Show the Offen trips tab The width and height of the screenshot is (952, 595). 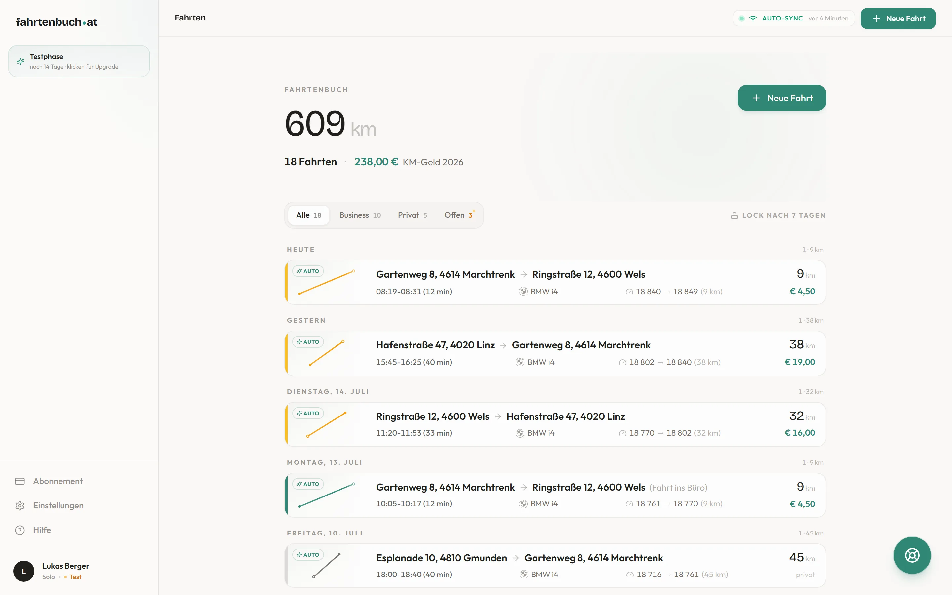[x=459, y=215]
